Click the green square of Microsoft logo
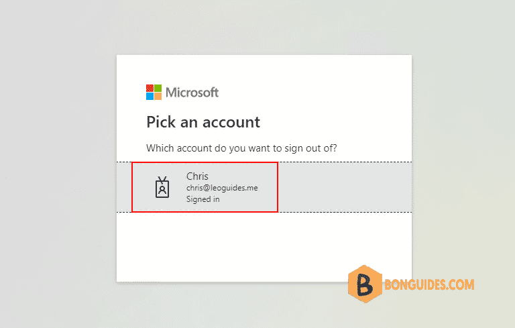 [x=158, y=88]
